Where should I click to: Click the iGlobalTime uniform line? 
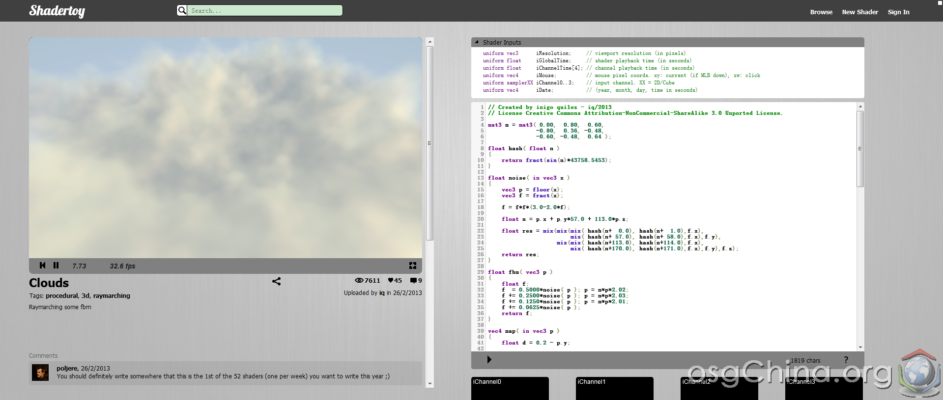pos(587,60)
